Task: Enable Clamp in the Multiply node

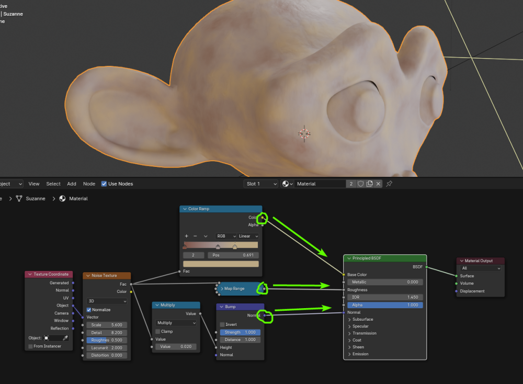Action: [x=158, y=331]
